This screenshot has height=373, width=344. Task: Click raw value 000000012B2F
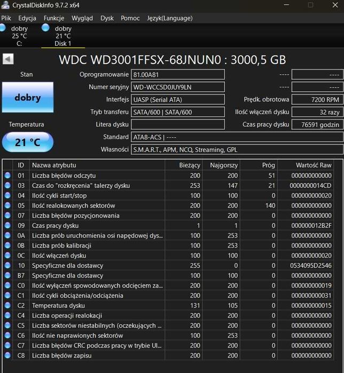(x=311, y=226)
